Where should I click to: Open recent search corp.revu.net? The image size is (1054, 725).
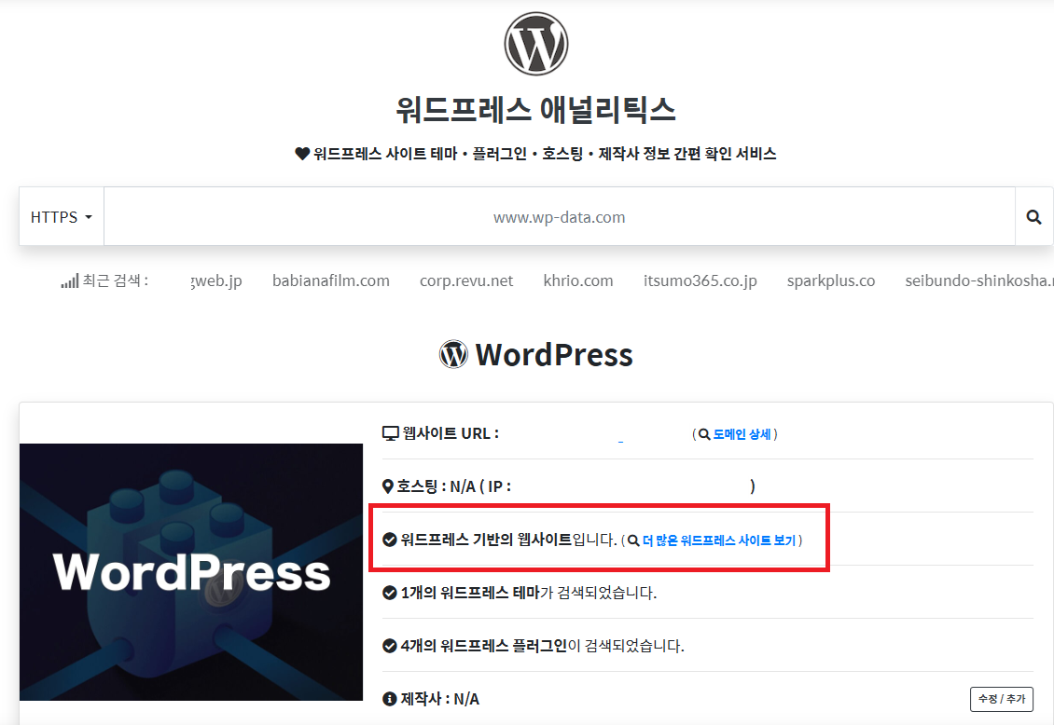465,280
